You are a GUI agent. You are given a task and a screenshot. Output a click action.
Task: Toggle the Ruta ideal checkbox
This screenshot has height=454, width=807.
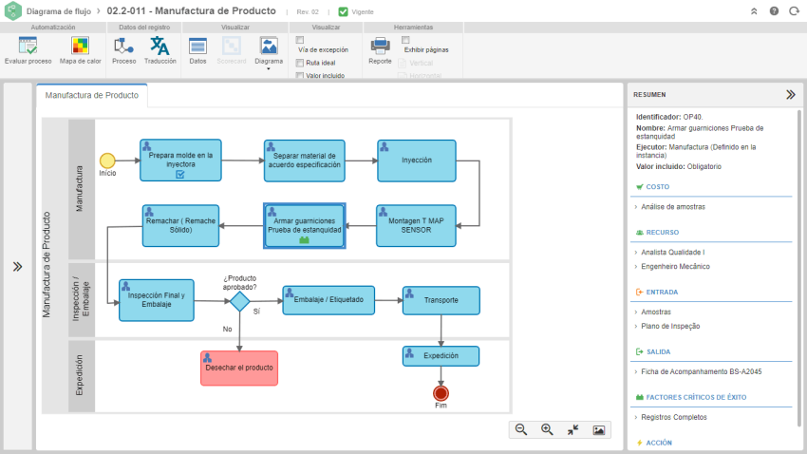(x=299, y=63)
